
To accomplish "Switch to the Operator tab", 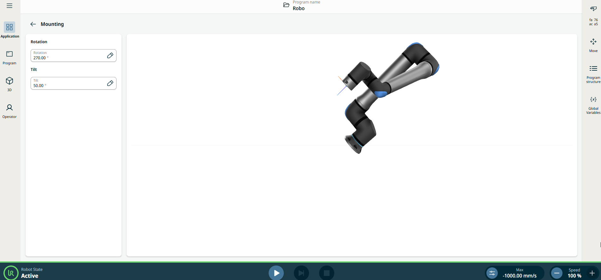I will pyautogui.click(x=9, y=111).
